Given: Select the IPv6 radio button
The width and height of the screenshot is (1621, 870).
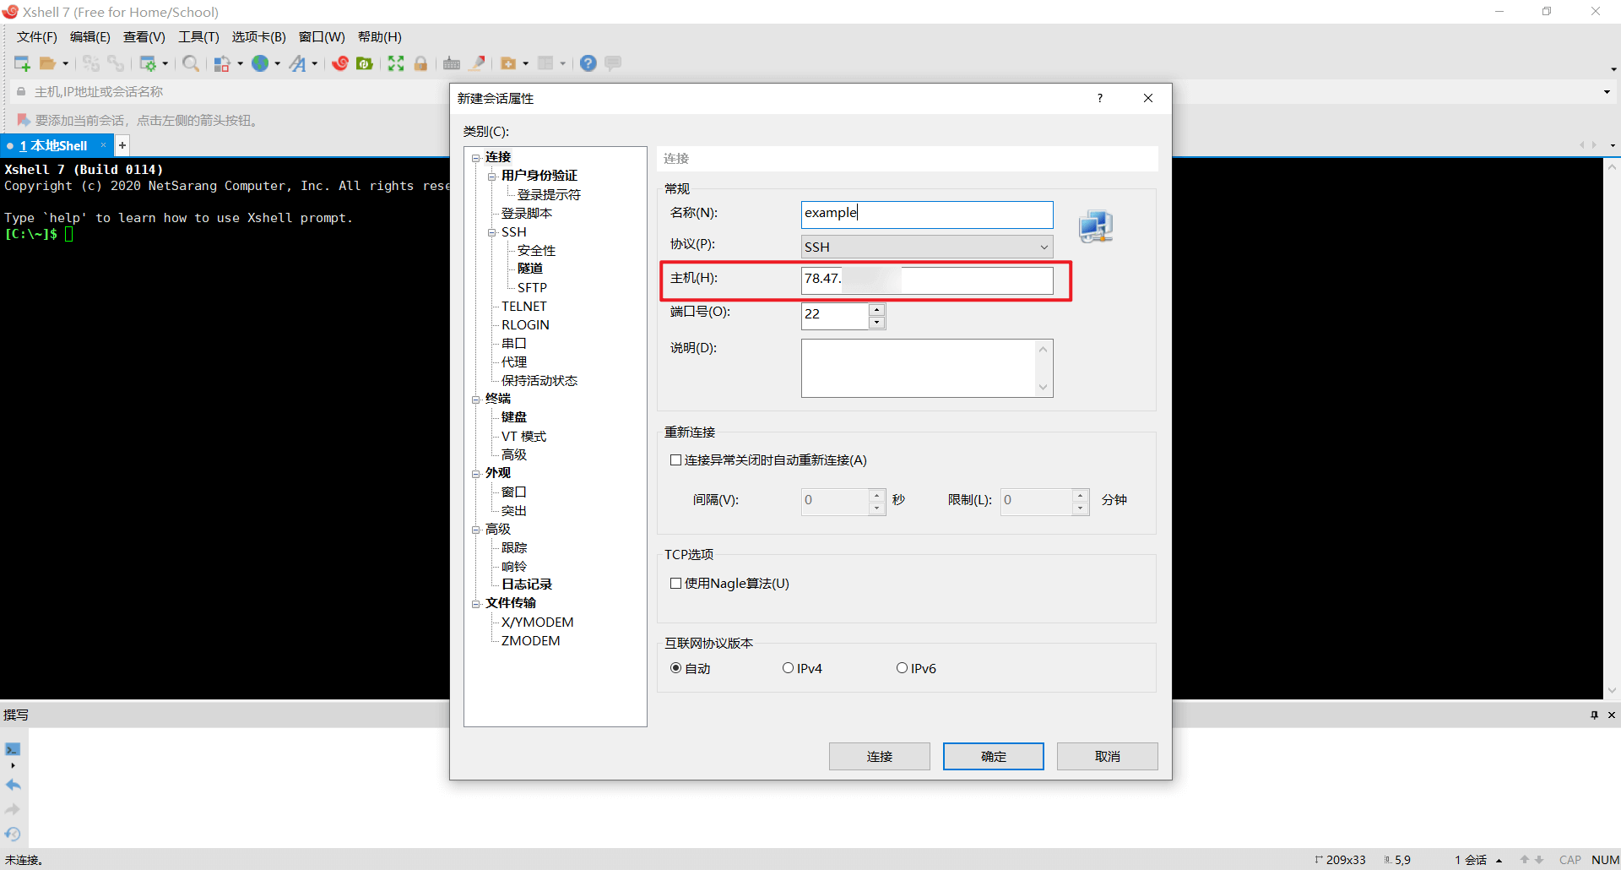Looking at the screenshot, I should pos(902,668).
